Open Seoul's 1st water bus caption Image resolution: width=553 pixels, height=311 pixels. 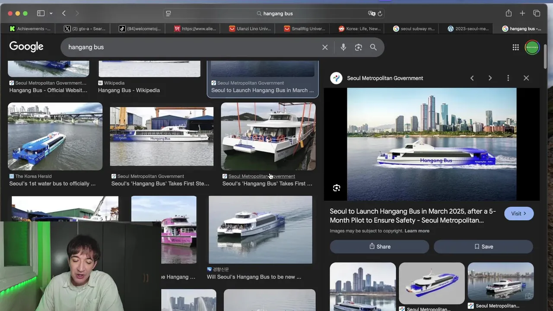[52, 184]
